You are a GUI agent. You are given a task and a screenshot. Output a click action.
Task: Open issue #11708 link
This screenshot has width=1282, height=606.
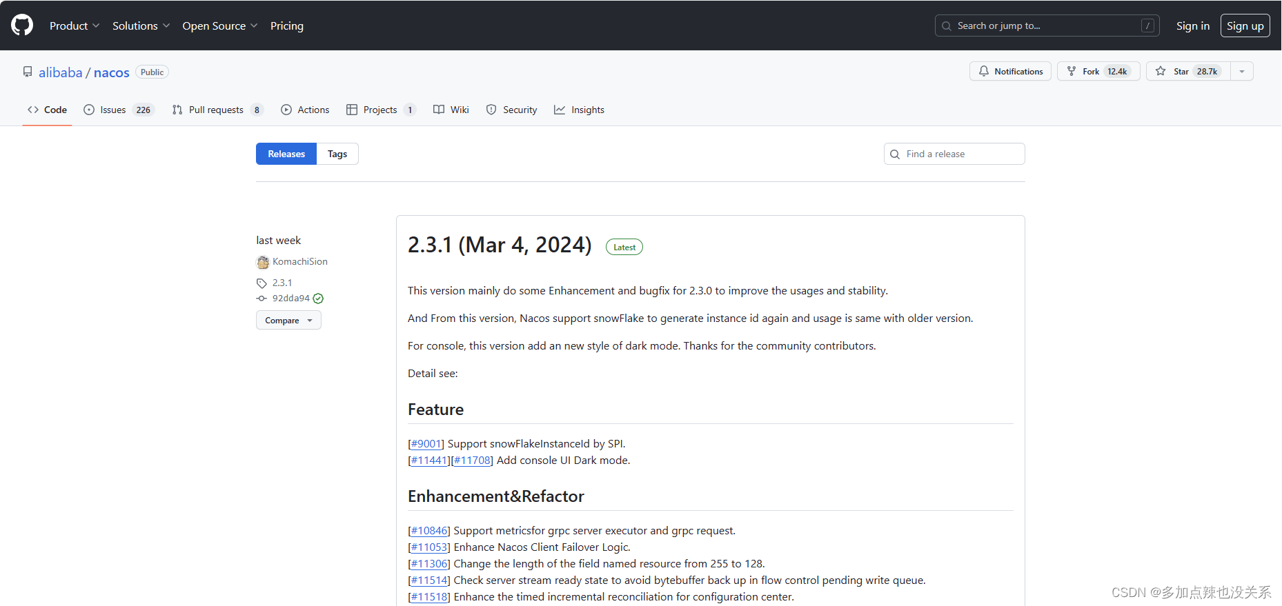pos(472,461)
